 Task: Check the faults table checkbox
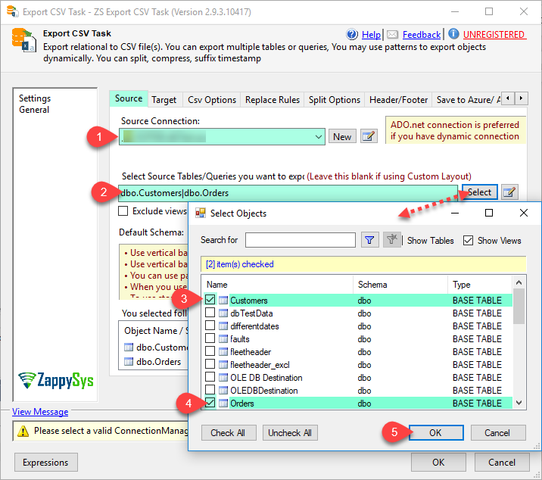[210, 338]
